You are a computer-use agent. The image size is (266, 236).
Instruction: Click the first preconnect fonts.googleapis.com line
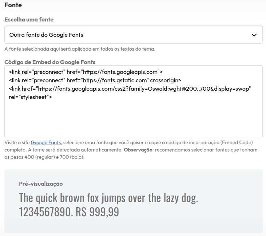pyautogui.click(x=86, y=72)
